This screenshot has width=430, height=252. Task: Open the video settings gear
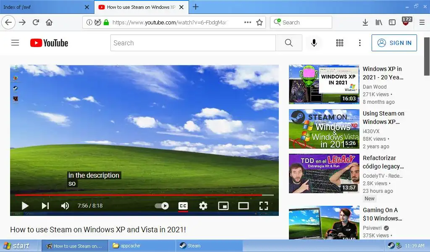click(x=203, y=206)
